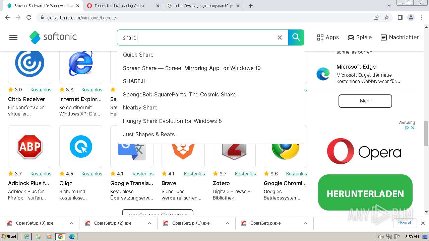Open the Citrix Receiver app icon
The width and height of the screenshot is (429, 241).
click(x=29, y=64)
